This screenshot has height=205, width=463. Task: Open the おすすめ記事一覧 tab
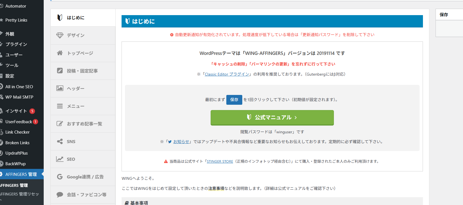coord(83,124)
